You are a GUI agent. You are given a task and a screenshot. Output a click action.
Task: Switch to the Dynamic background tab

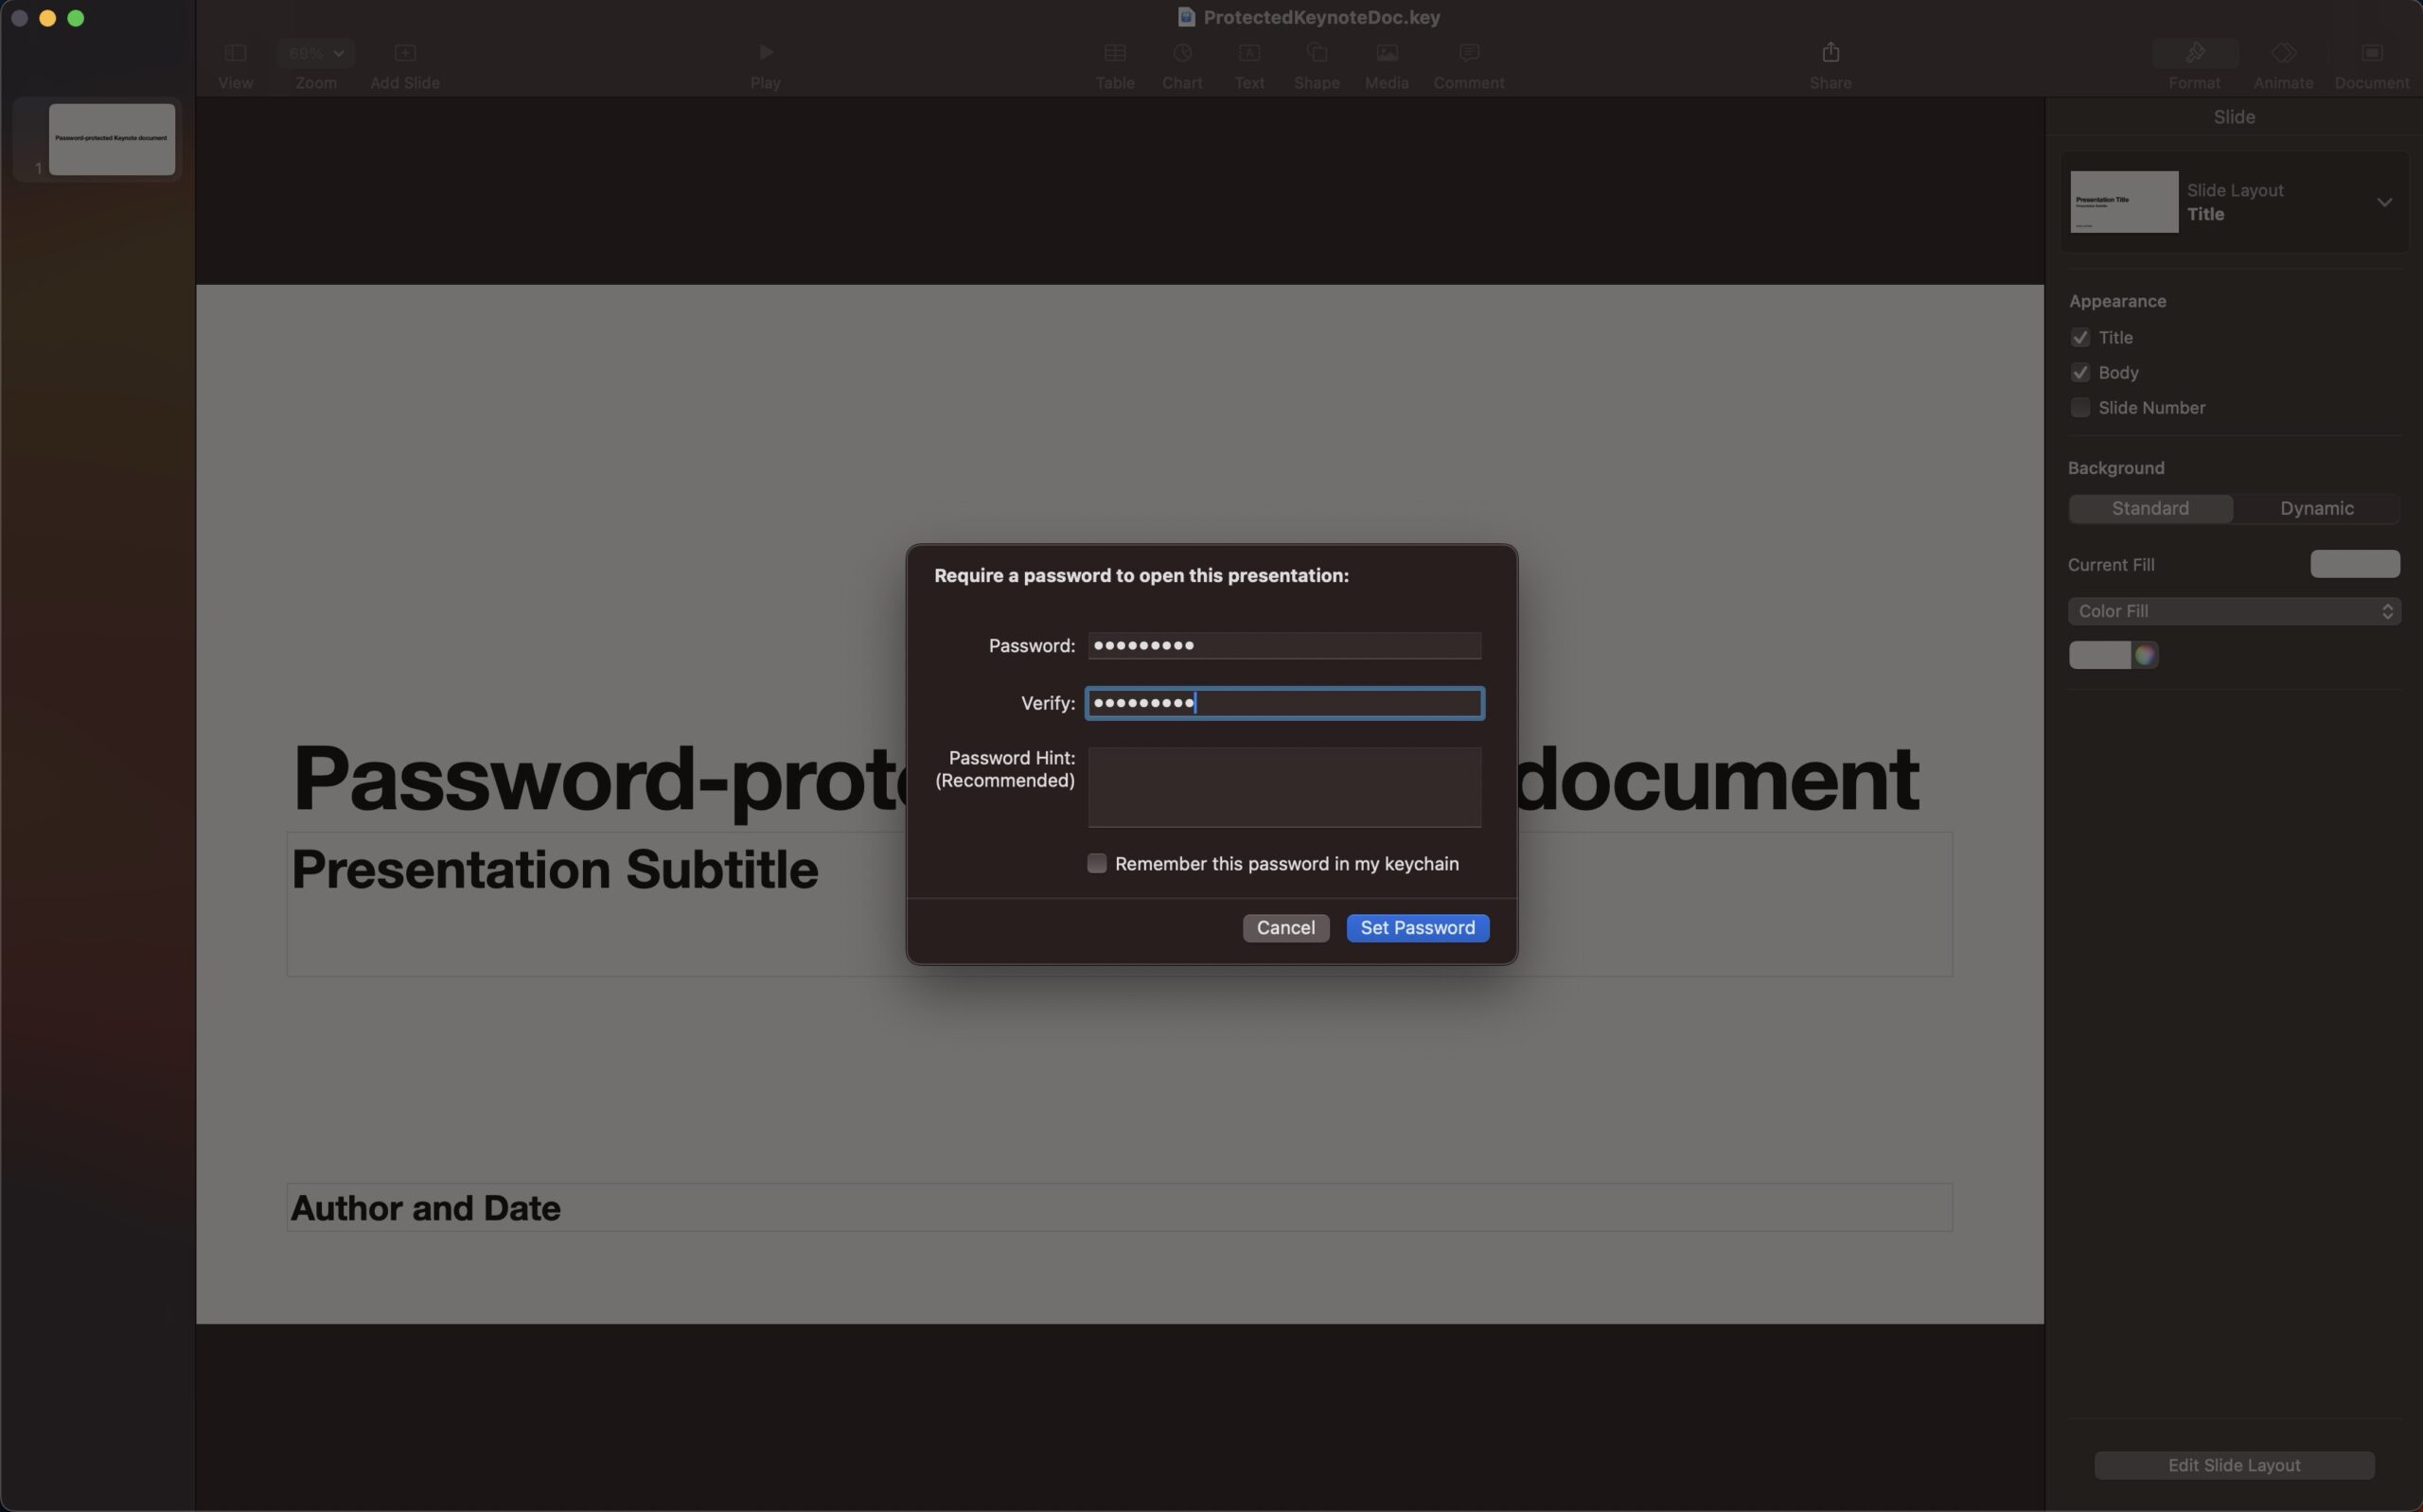point(2316,508)
